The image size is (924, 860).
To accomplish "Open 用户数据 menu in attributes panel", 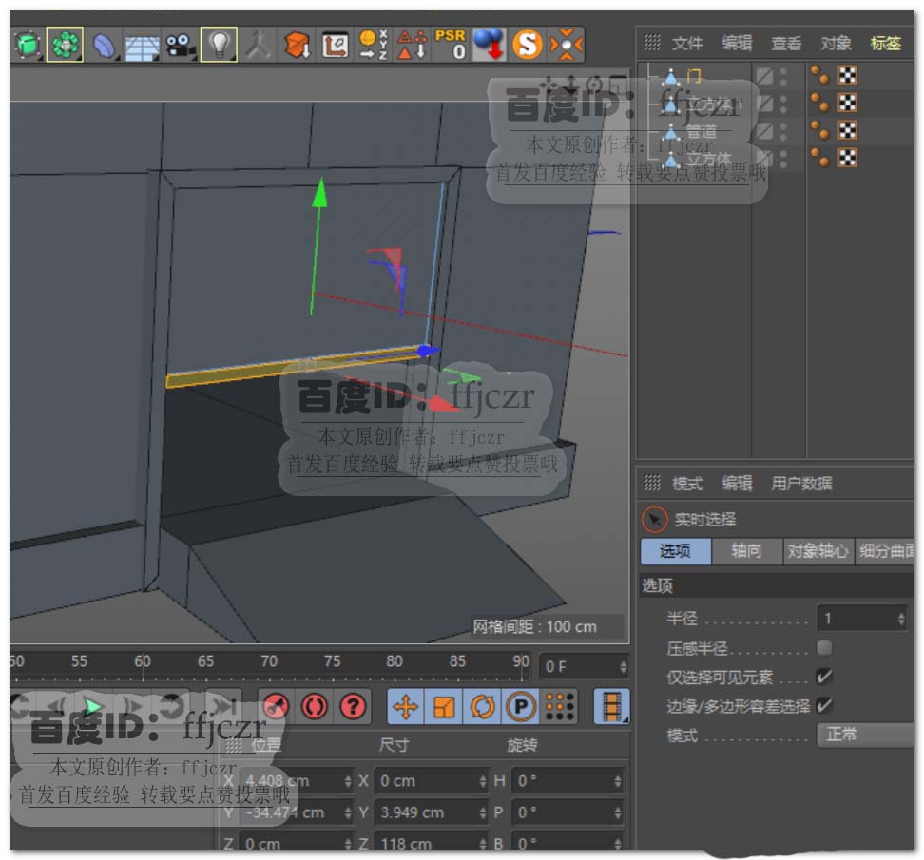I will pyautogui.click(x=801, y=484).
